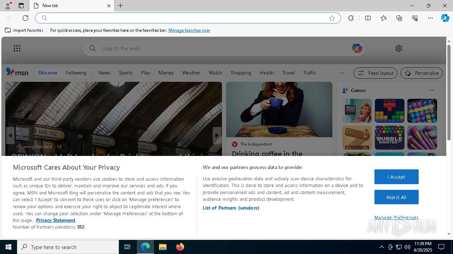Open Task View on taskbar
The image size is (453, 254).
coord(127,247)
